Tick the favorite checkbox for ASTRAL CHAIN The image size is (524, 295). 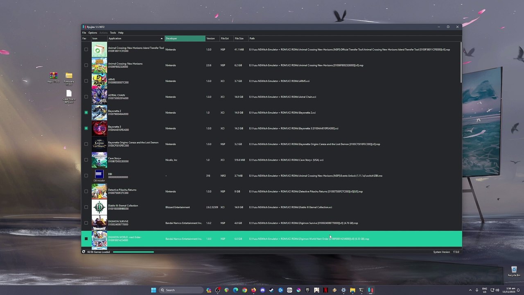(86, 97)
